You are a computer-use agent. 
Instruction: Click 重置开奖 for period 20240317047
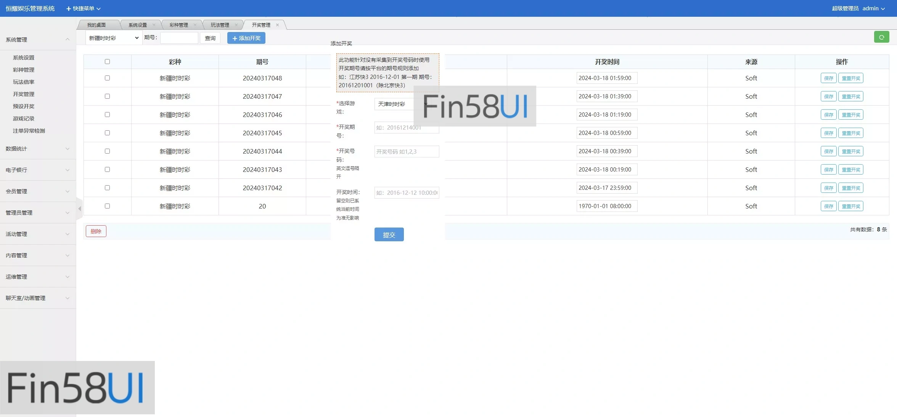click(x=850, y=96)
